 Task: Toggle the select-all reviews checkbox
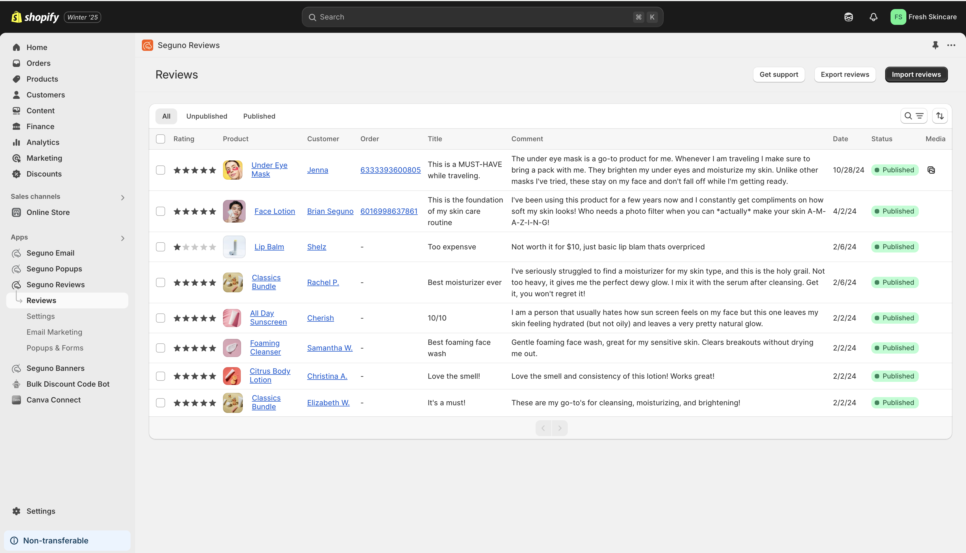[160, 139]
